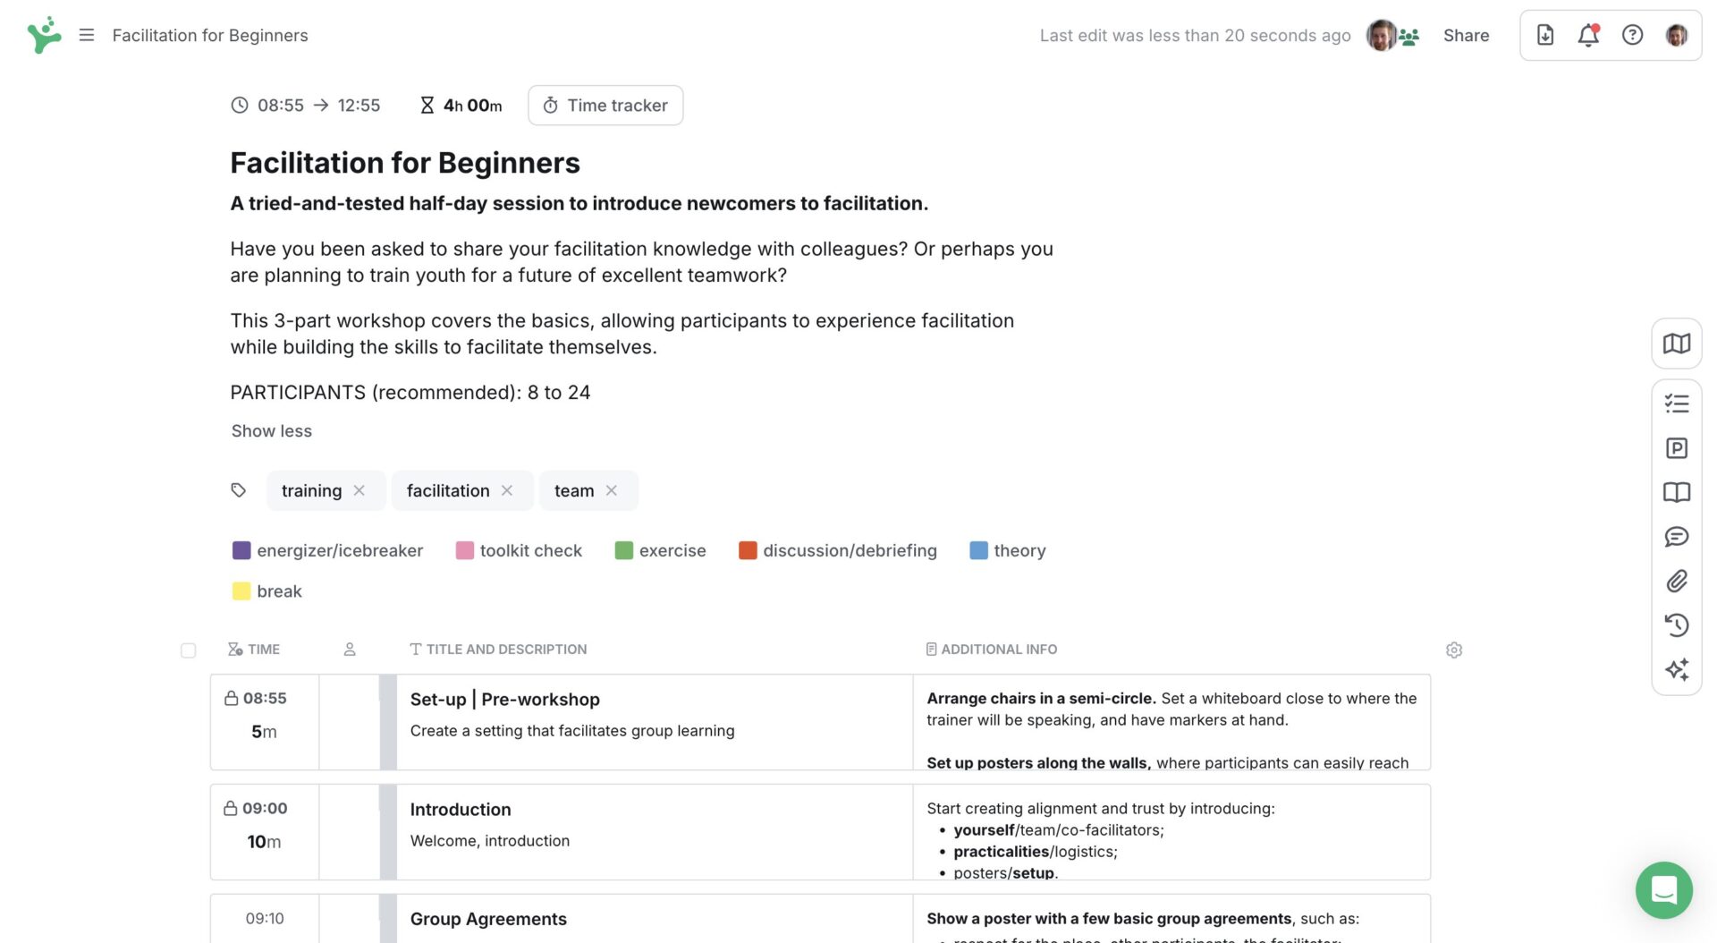Open the user profile avatar menu

(1677, 35)
